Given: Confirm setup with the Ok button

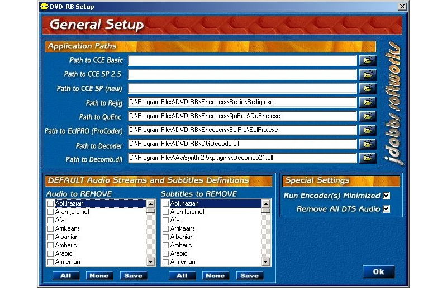Looking at the screenshot, I should [x=379, y=272].
